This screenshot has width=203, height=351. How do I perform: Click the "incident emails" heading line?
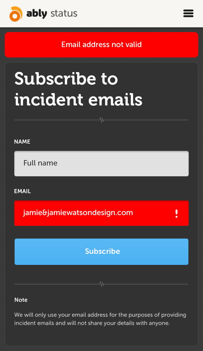pyautogui.click(x=78, y=100)
